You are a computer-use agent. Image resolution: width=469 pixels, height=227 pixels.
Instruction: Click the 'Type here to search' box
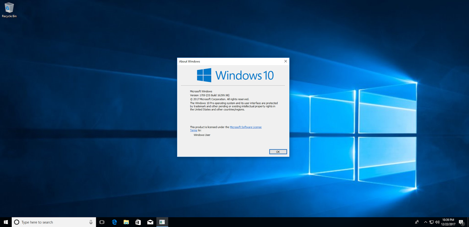54,222
